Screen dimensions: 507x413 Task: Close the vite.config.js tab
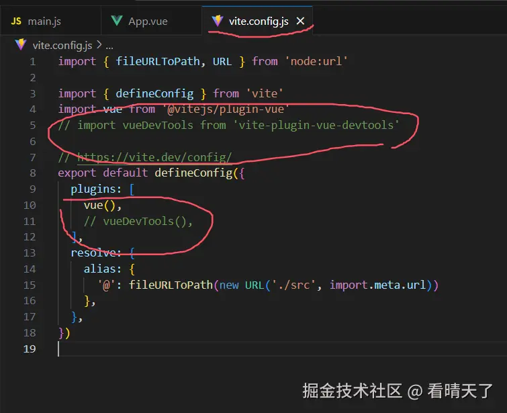(x=300, y=21)
